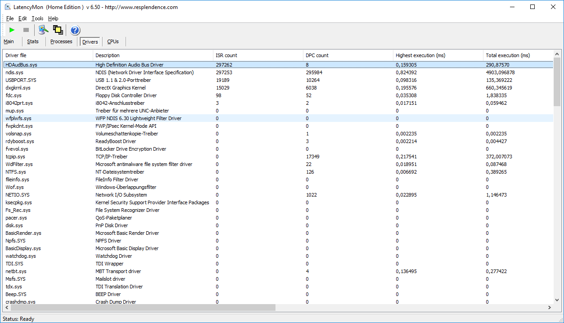Open options via the computer-with-pen toolbar icon
The height and width of the screenshot is (323, 564).
[x=43, y=30]
